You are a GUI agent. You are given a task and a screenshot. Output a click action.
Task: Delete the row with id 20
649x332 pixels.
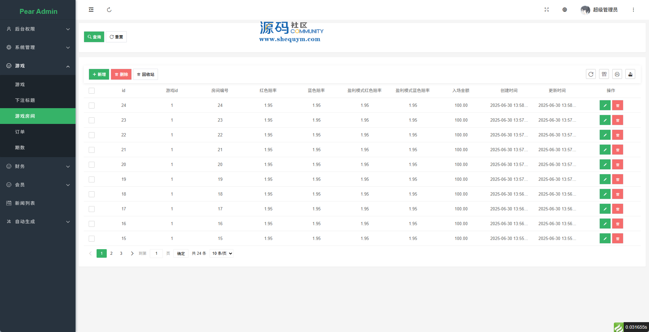(617, 165)
